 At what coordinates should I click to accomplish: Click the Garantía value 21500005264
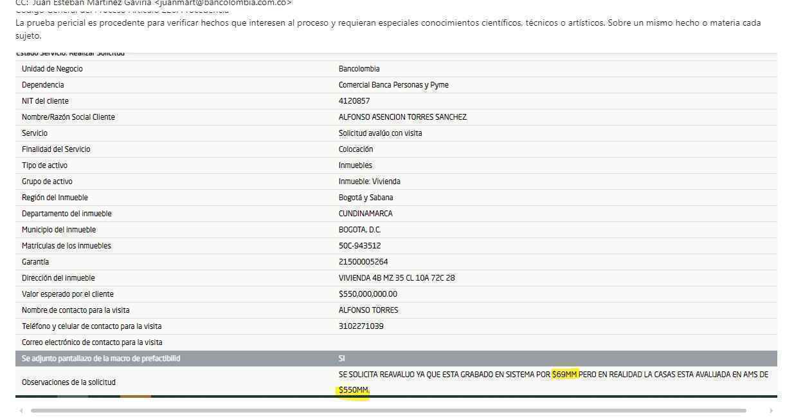coord(363,262)
